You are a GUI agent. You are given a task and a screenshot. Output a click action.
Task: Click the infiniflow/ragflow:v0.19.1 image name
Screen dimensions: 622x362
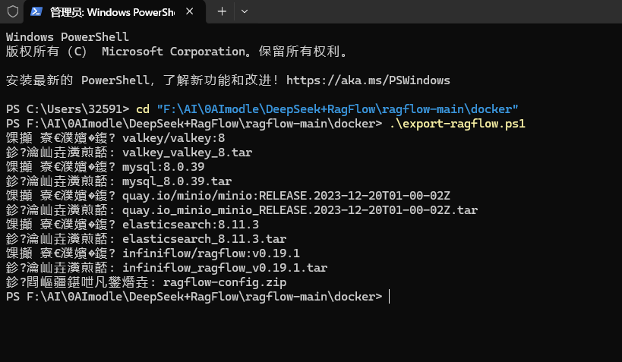[x=211, y=253]
